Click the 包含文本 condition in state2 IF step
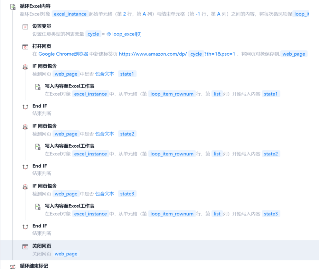 pos(105,134)
